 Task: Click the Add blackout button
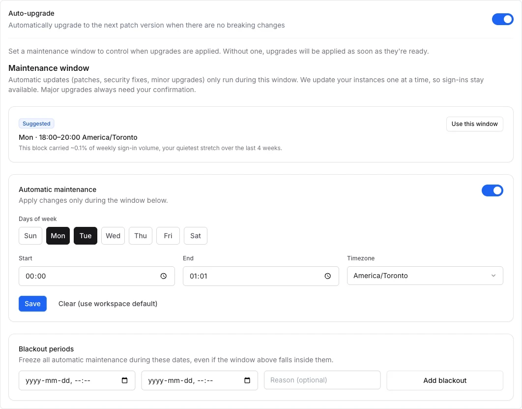445,380
